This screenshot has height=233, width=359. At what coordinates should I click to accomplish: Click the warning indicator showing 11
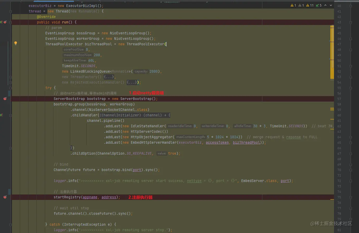click(x=310, y=5)
